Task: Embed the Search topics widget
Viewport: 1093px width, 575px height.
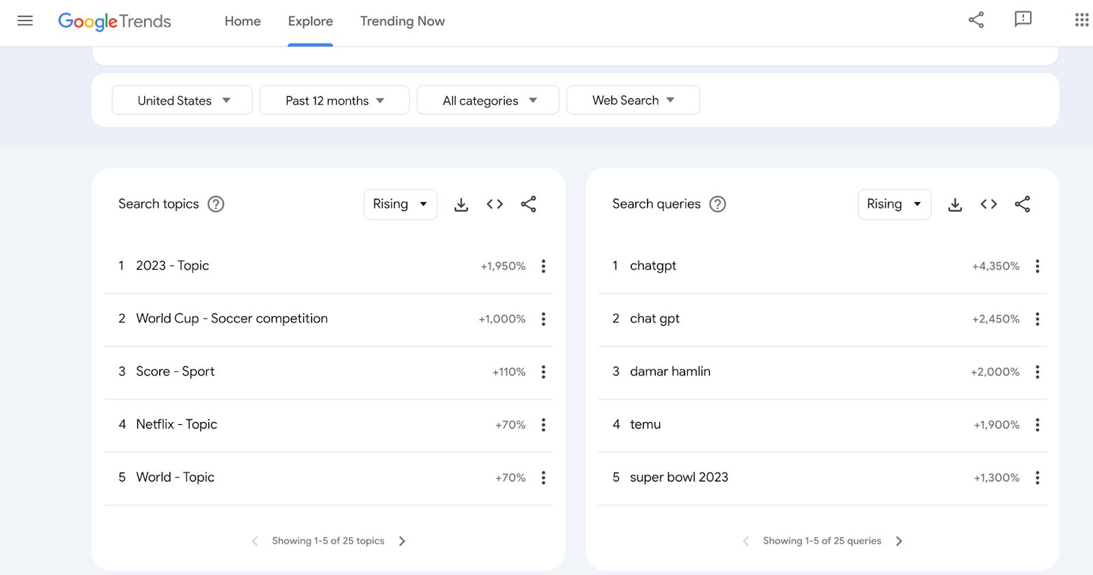Action: [495, 204]
